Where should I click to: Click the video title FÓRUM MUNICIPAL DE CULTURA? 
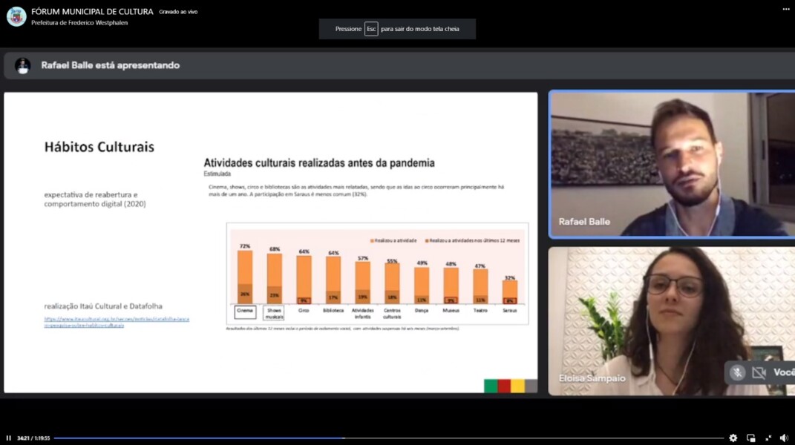[92, 12]
